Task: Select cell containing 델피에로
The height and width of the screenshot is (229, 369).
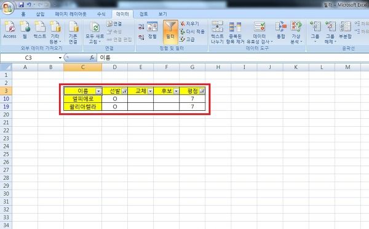Action: pos(83,99)
